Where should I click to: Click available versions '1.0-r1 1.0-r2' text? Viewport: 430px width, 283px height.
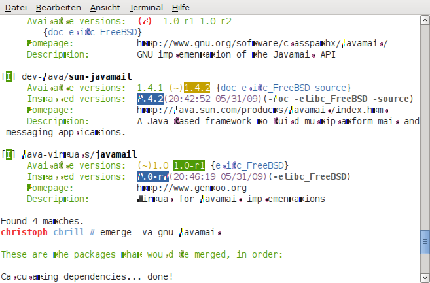pos(198,21)
